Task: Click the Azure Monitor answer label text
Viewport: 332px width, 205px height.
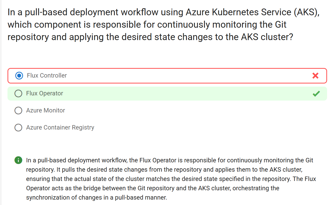Action: [45, 110]
